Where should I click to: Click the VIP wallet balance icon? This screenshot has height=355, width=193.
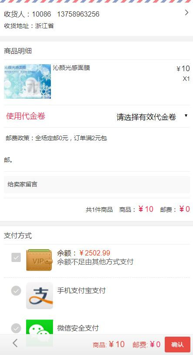point(39,260)
